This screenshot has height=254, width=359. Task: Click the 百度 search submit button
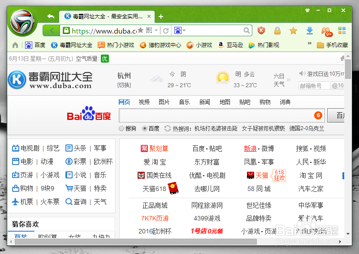(336, 115)
